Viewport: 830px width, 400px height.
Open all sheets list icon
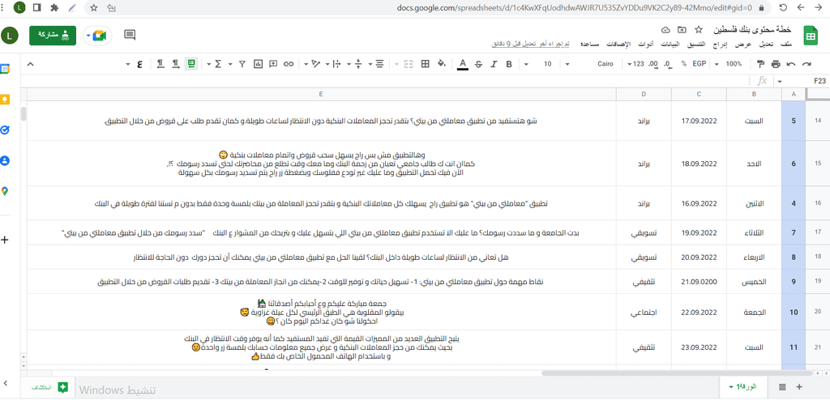pyautogui.click(x=782, y=387)
